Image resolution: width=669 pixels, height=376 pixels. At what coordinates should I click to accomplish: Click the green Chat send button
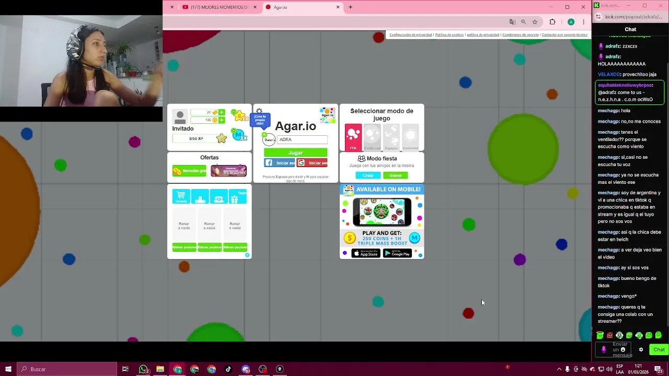659,350
